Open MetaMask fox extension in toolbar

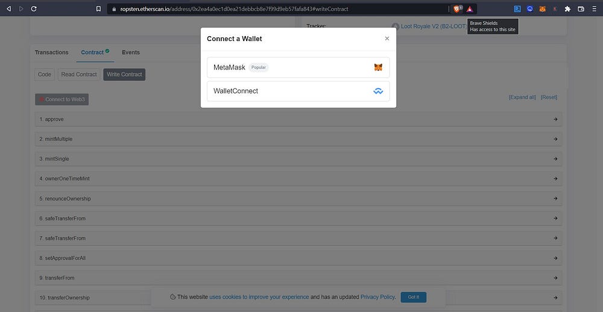click(x=542, y=9)
